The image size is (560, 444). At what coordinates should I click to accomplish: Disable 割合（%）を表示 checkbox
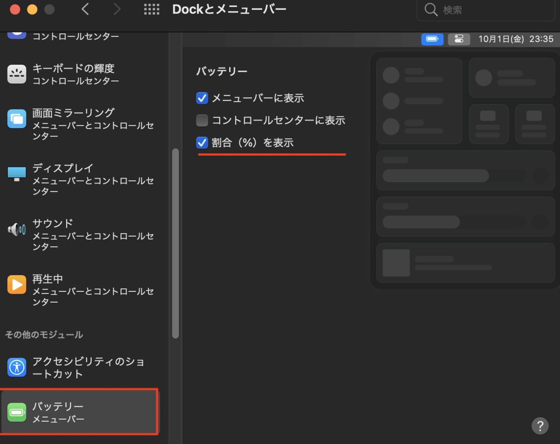click(202, 143)
